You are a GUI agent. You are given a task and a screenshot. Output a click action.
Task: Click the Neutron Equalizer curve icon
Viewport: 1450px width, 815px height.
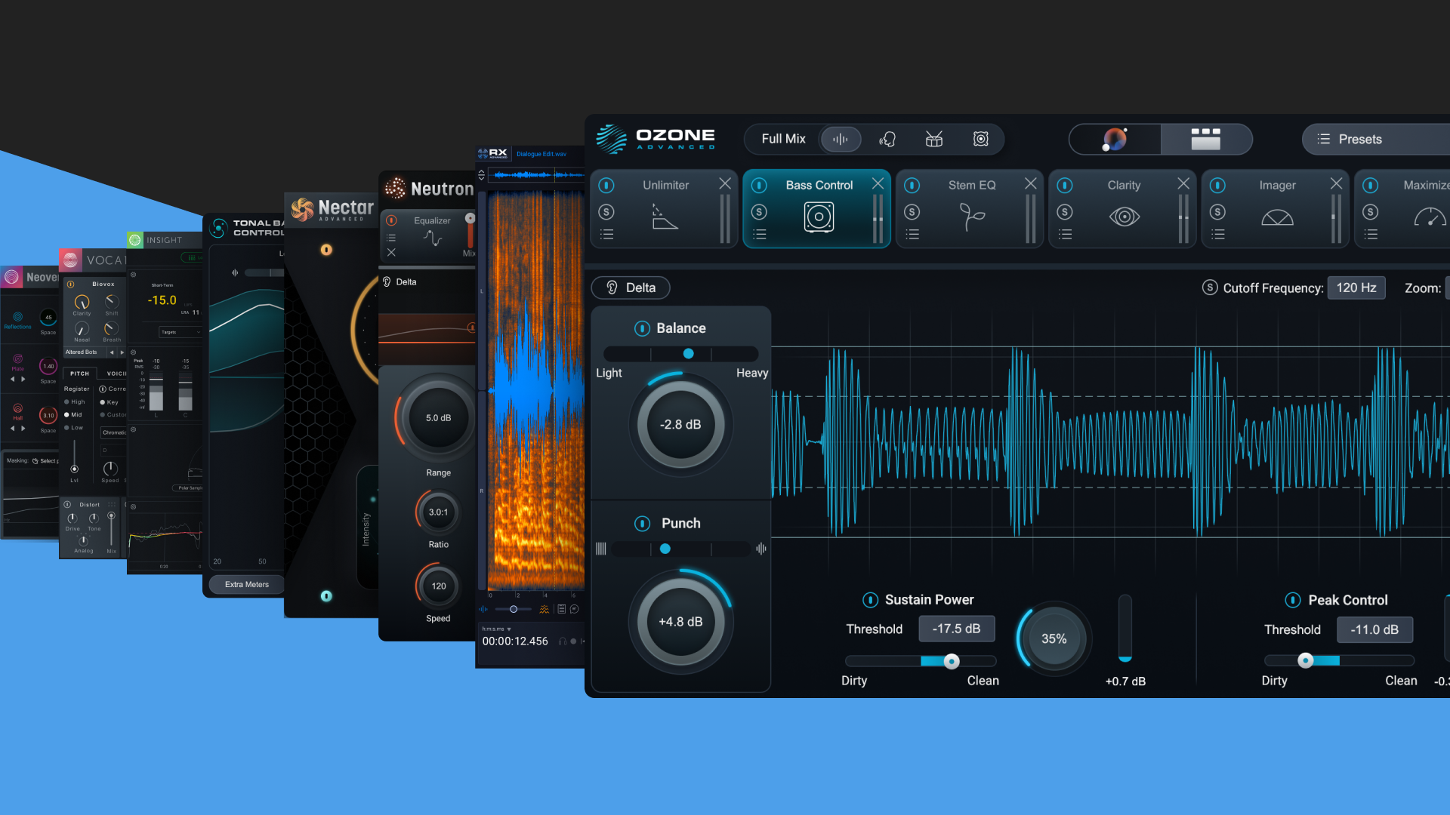[432, 238]
